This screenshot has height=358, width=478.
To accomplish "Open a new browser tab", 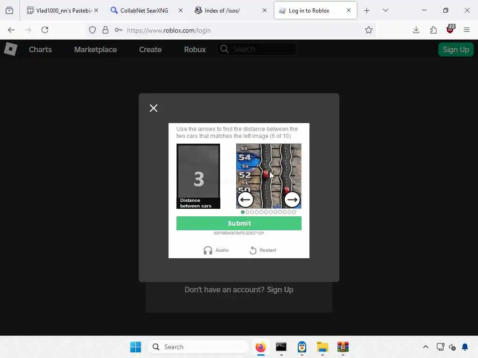I will click(x=367, y=11).
